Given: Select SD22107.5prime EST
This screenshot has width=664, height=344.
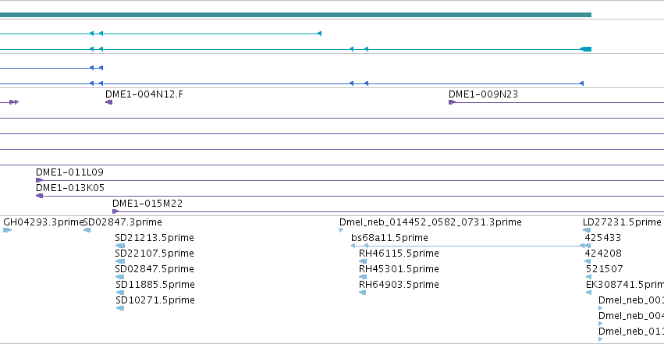Looking at the screenshot, I should pyautogui.click(x=154, y=254).
